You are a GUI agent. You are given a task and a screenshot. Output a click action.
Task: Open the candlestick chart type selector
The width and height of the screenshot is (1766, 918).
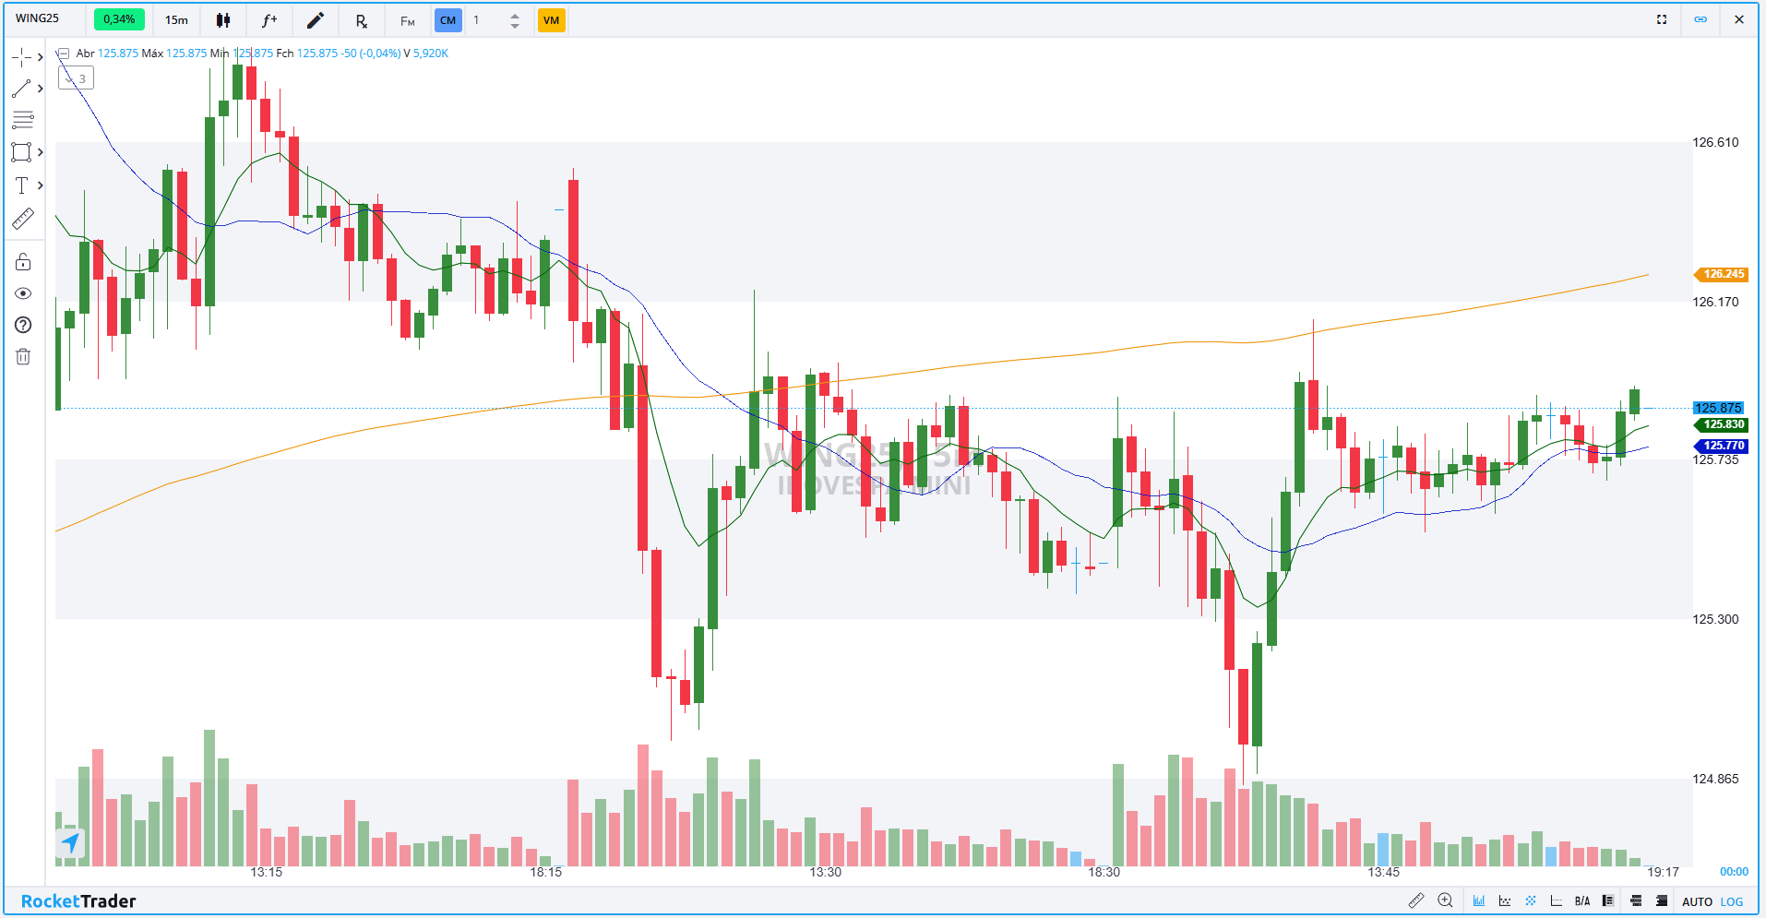(223, 20)
